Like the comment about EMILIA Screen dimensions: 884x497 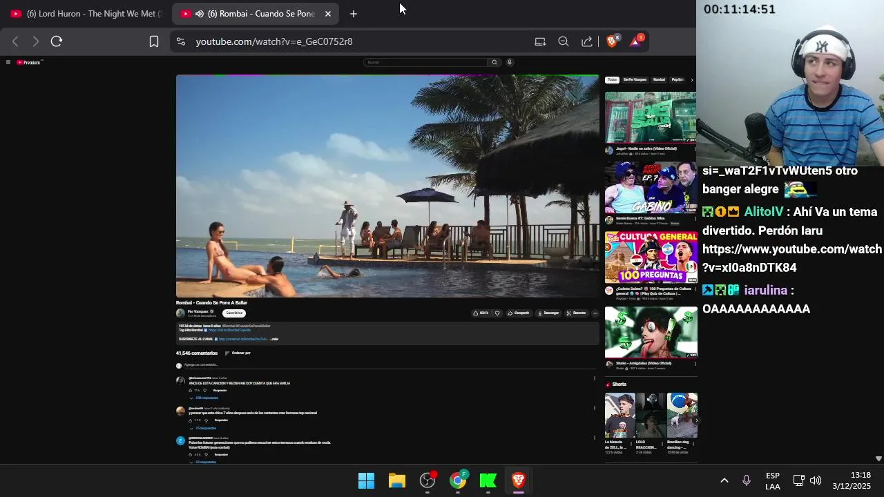(191, 391)
